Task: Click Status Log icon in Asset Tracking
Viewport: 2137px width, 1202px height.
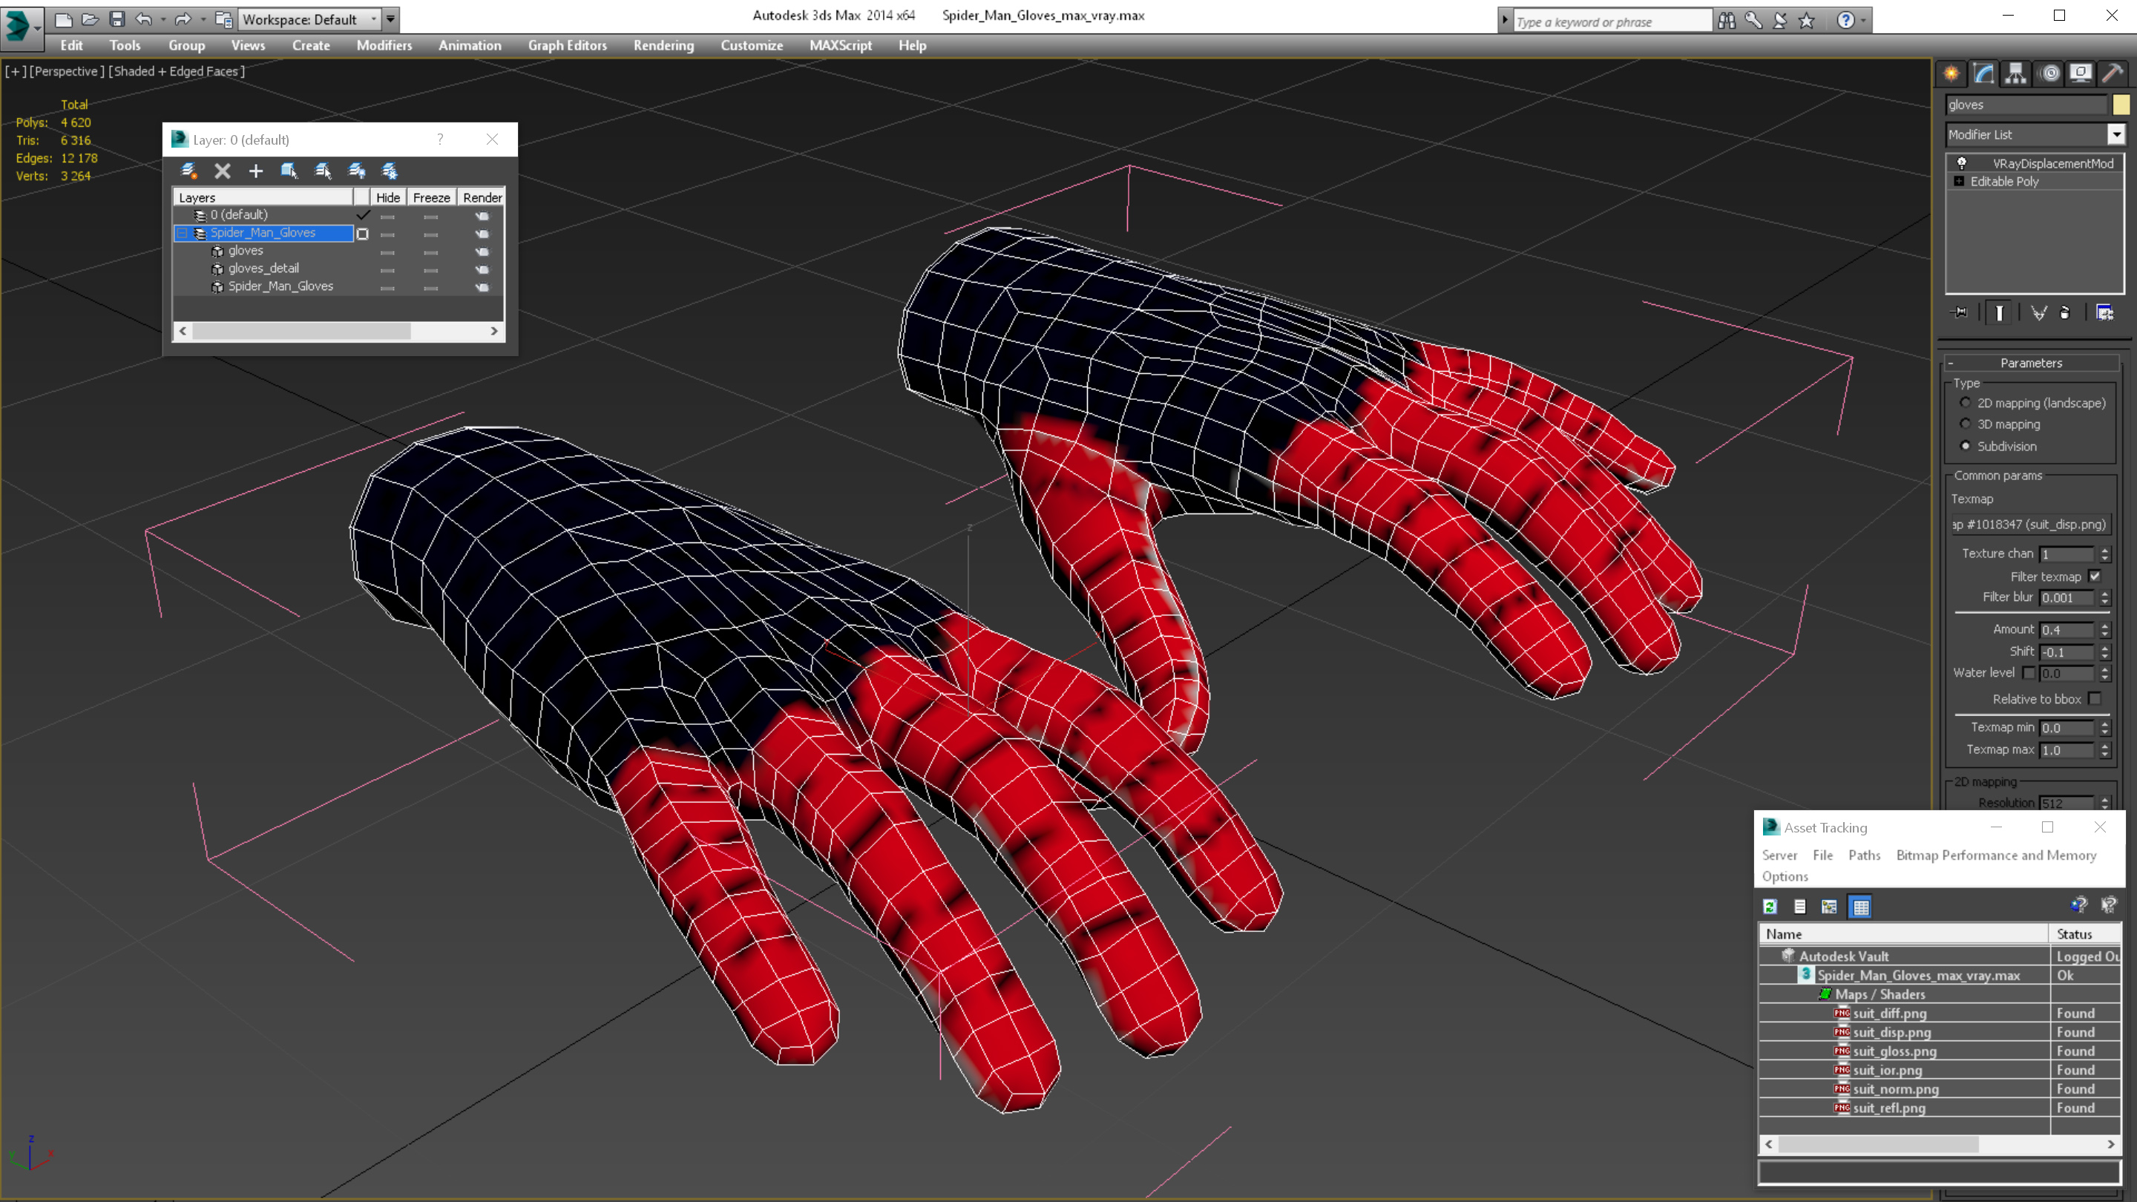Action: pyautogui.click(x=1799, y=907)
